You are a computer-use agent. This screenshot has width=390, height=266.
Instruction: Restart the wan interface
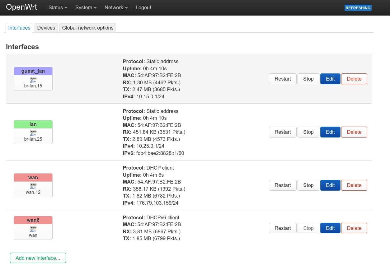coord(282,185)
